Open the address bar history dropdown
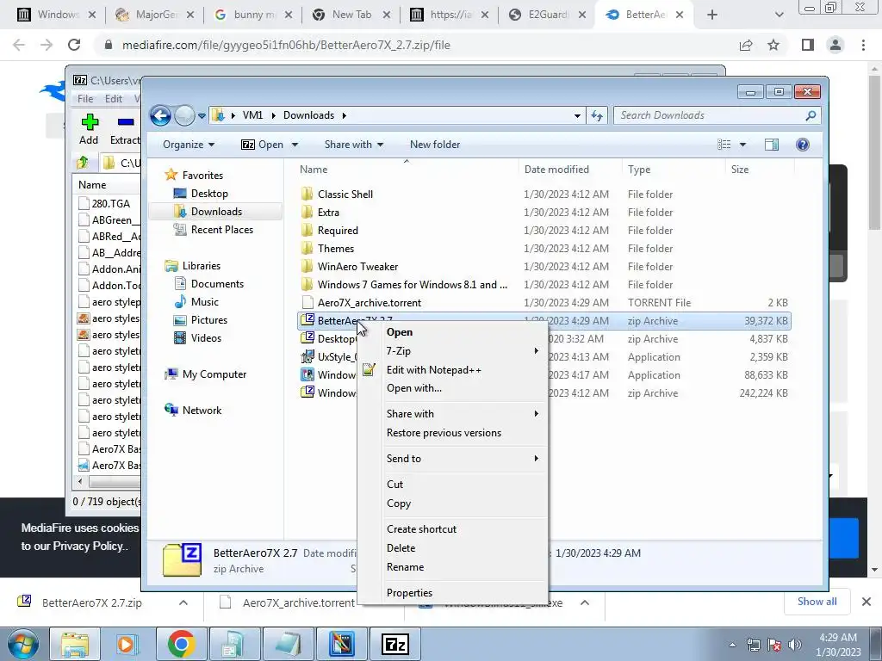Screen dimensions: 882x661 pyautogui.click(x=577, y=116)
